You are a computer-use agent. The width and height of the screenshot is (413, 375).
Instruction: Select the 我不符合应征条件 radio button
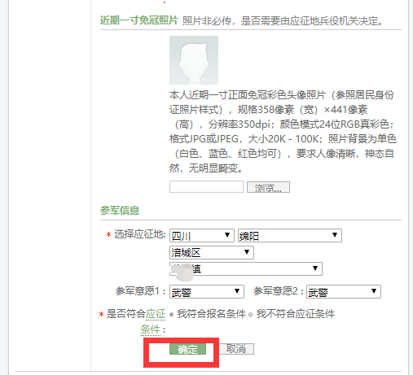tap(250, 315)
